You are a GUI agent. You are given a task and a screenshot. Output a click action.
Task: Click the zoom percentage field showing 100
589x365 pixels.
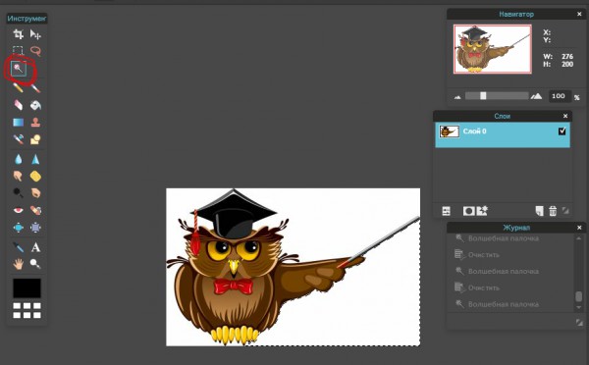[559, 96]
